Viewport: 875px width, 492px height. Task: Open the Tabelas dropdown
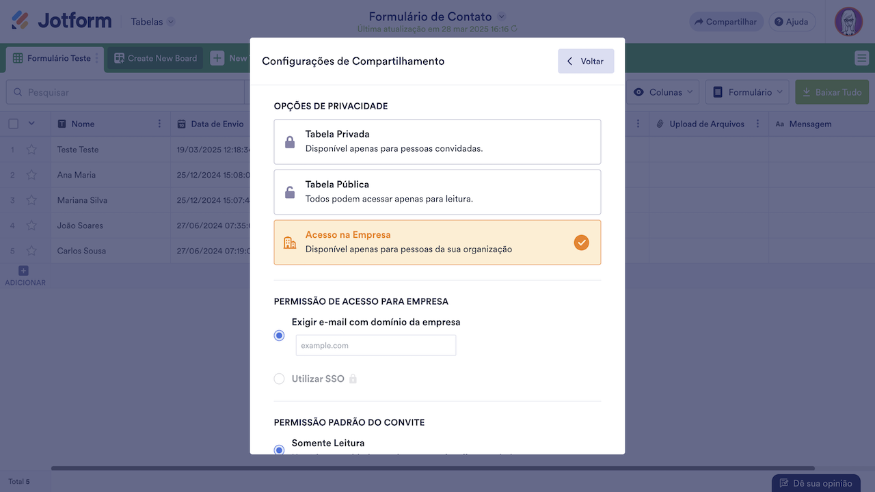tap(152, 22)
